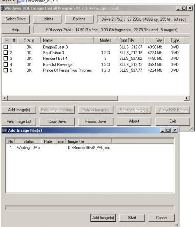Viewport: 195px width, 227px height.
Task: Select the D:\ResidentEvil4(PAL).iso entry
Action: [x=89, y=148]
